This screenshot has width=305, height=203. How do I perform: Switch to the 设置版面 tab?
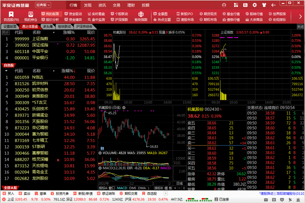(10, 27)
